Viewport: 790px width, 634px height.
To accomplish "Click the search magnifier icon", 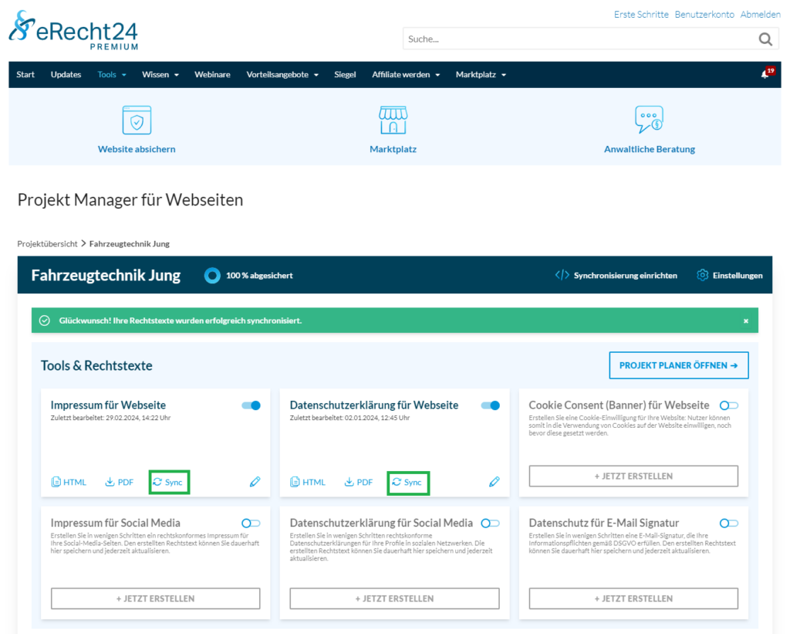I will click(765, 39).
